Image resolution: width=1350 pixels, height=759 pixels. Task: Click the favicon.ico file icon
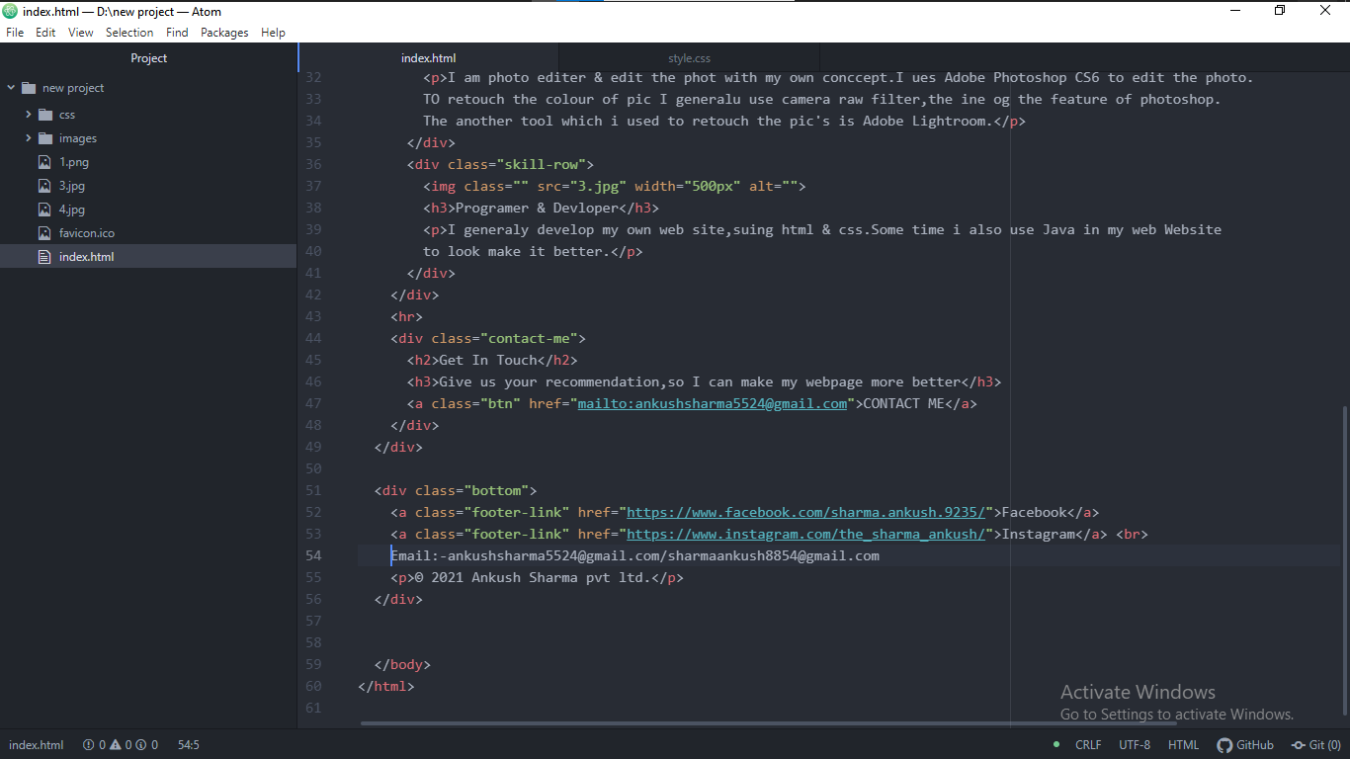pos(44,233)
